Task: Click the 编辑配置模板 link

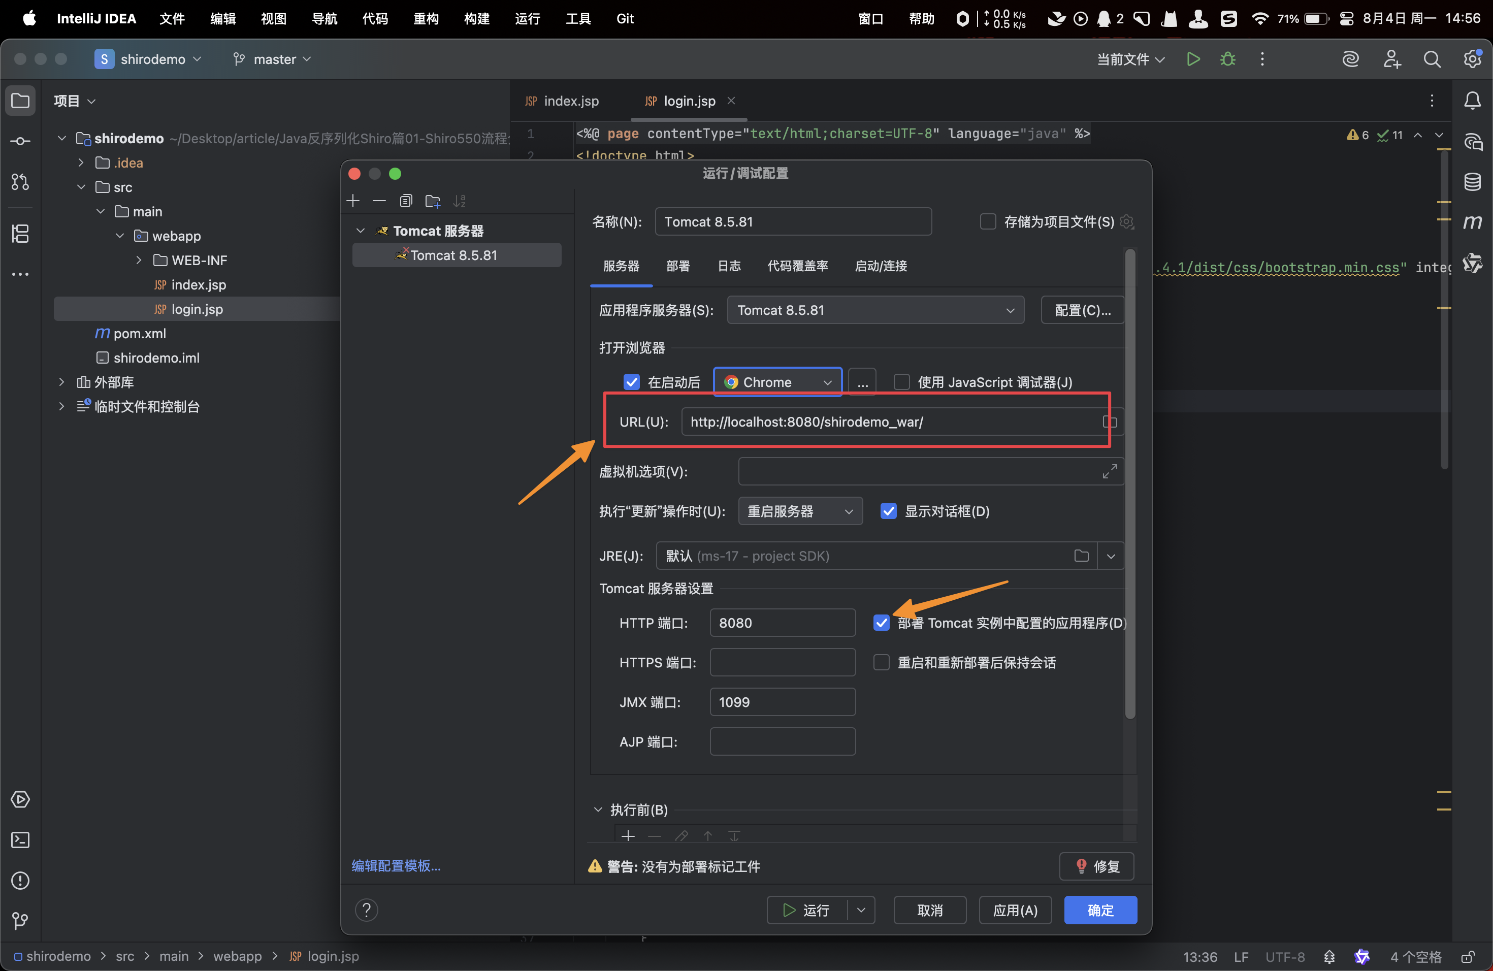Action: click(396, 865)
